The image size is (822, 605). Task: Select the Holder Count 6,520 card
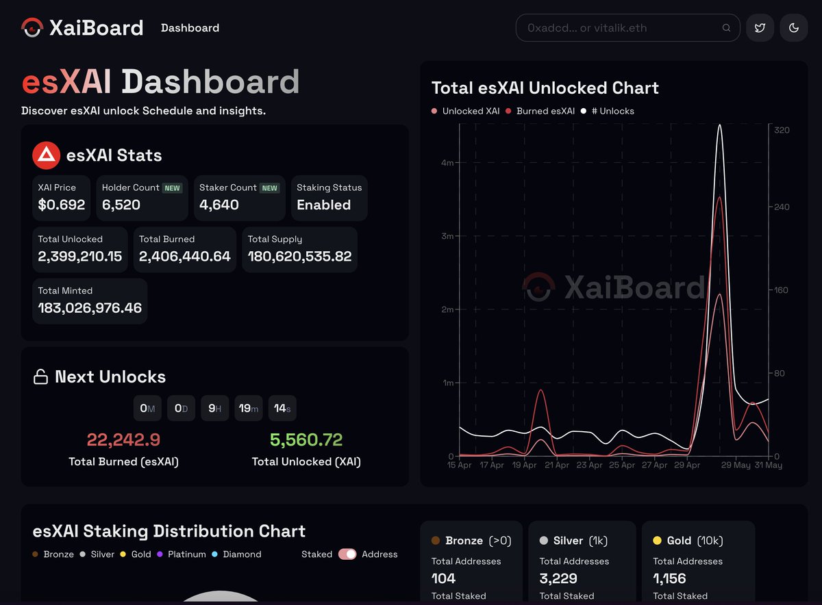tap(142, 198)
